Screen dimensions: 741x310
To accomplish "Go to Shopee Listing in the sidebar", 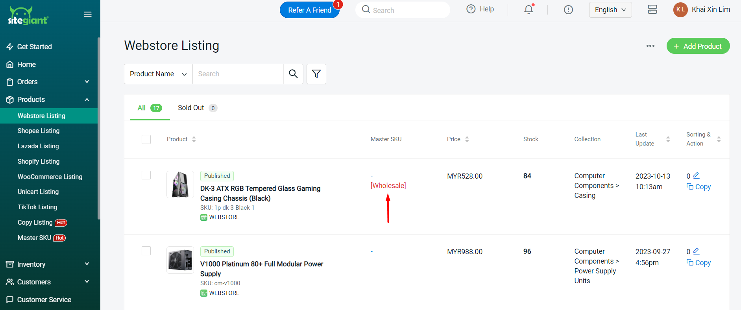I will pos(39,131).
